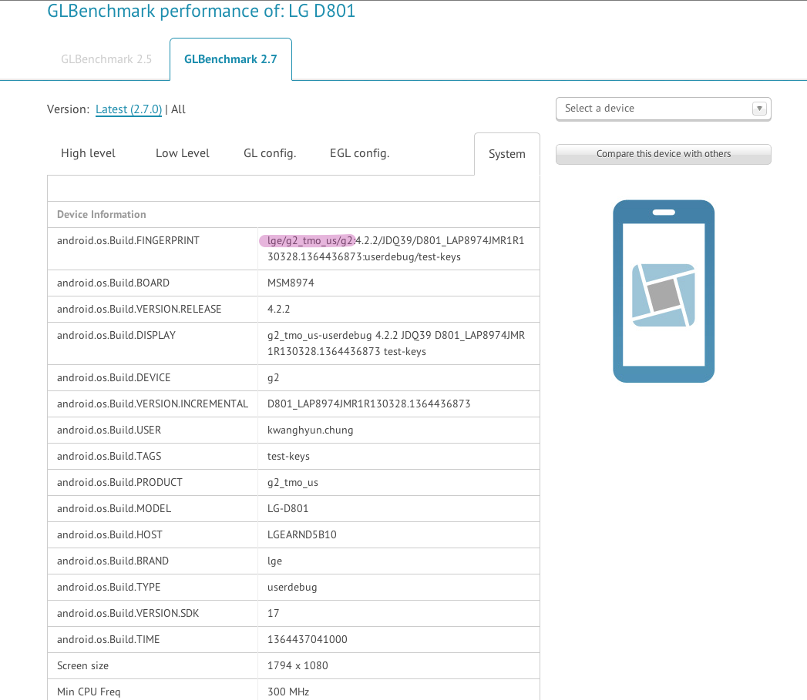Click the D801_LAP8974JMR1R130328.1364436873 incremental value

click(369, 404)
